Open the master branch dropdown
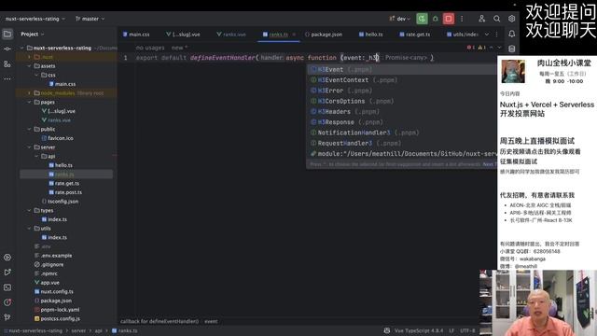This screenshot has width=597, height=336. click(90, 19)
